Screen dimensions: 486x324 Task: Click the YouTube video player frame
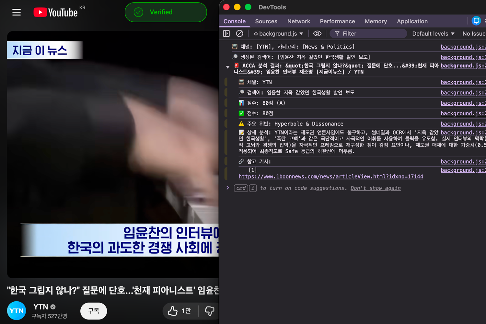coord(113,154)
